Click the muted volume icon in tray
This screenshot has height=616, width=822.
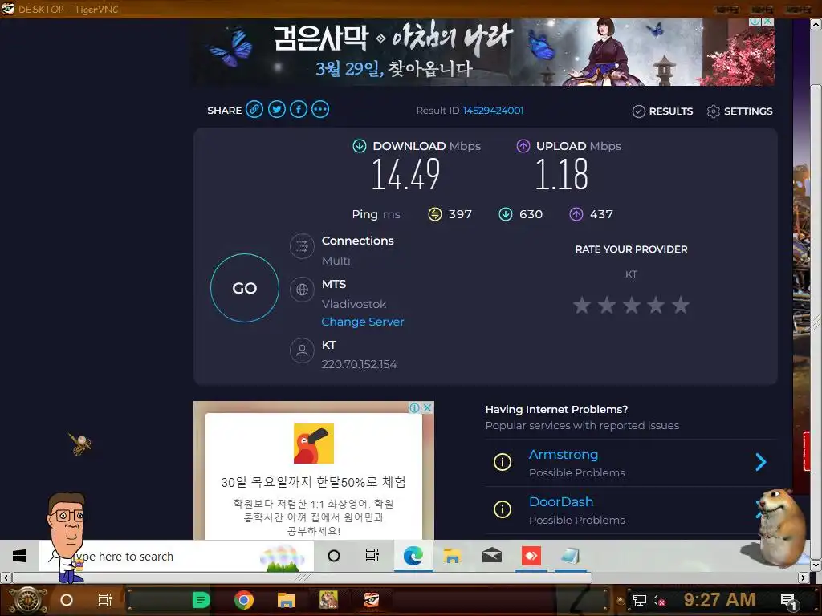(658, 600)
